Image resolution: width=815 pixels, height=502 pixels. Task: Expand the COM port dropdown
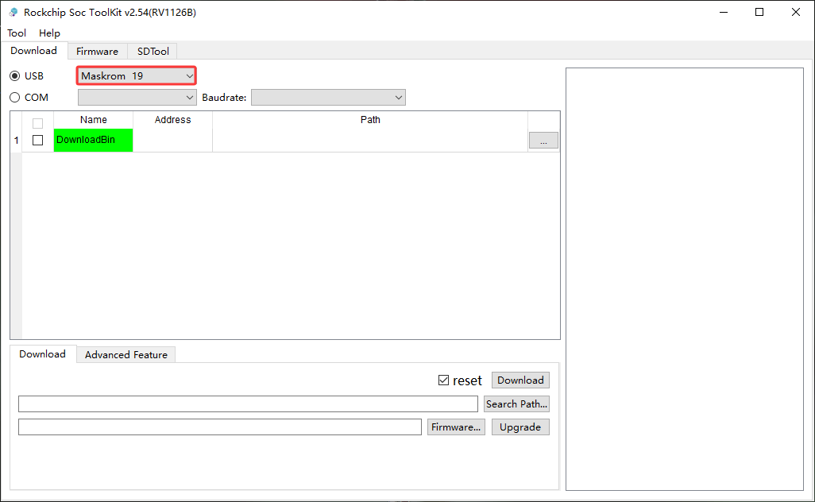[x=137, y=97]
